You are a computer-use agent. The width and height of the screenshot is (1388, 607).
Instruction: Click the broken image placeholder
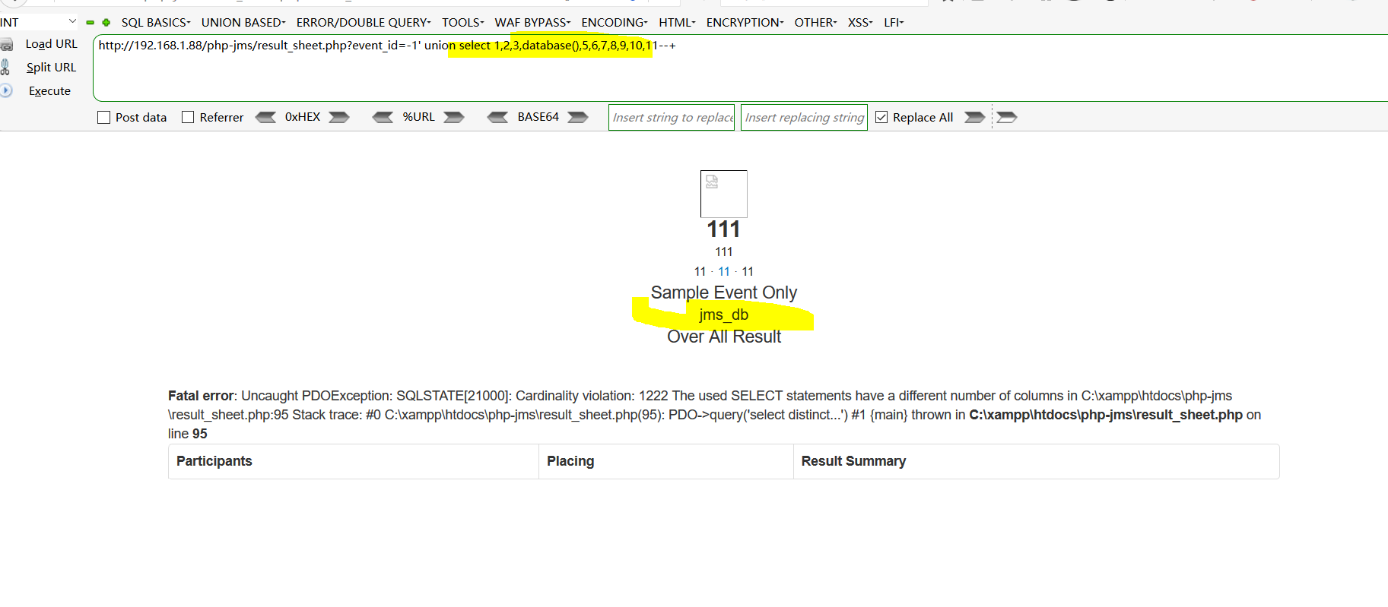click(x=724, y=194)
